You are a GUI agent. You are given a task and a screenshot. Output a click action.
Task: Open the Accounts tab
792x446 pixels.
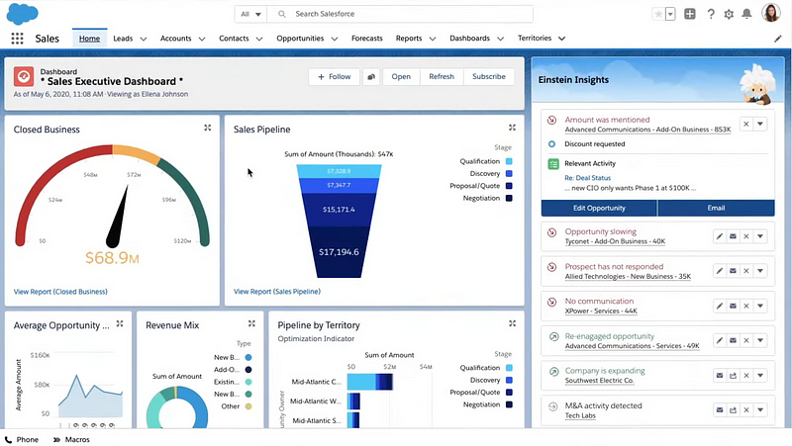[x=176, y=39]
